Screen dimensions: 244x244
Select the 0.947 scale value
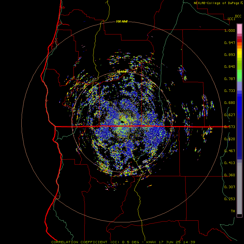tap(230, 43)
